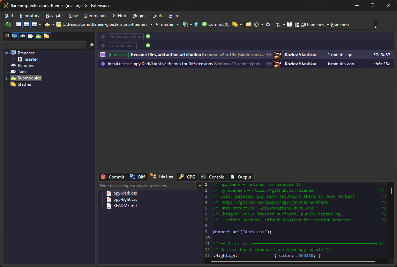This screenshot has width=397, height=267.
Task: Open the submarine submodules dropdown arrow
Action: point(53,24)
